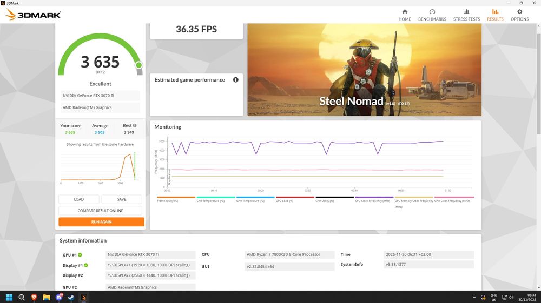The image size is (541, 303).
Task: Click the Estimated game performance info icon
Action: click(x=236, y=80)
